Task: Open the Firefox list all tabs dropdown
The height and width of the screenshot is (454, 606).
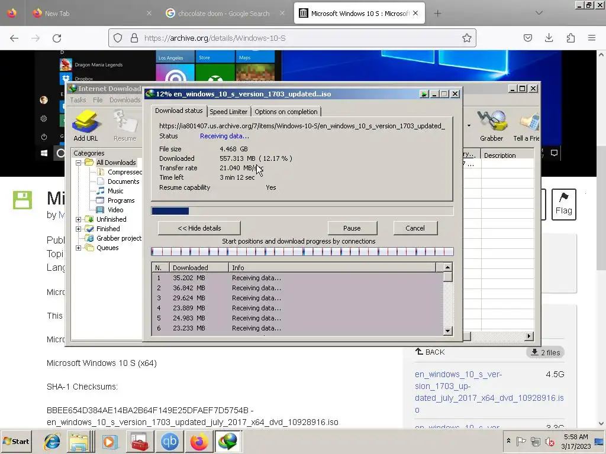Action: point(539,13)
